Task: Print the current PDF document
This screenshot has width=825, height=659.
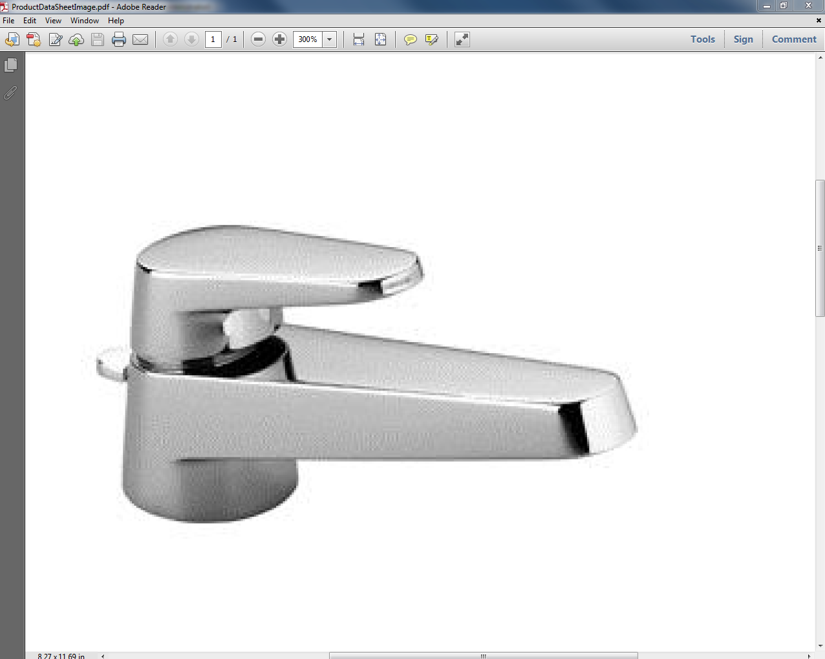Action: (x=119, y=39)
